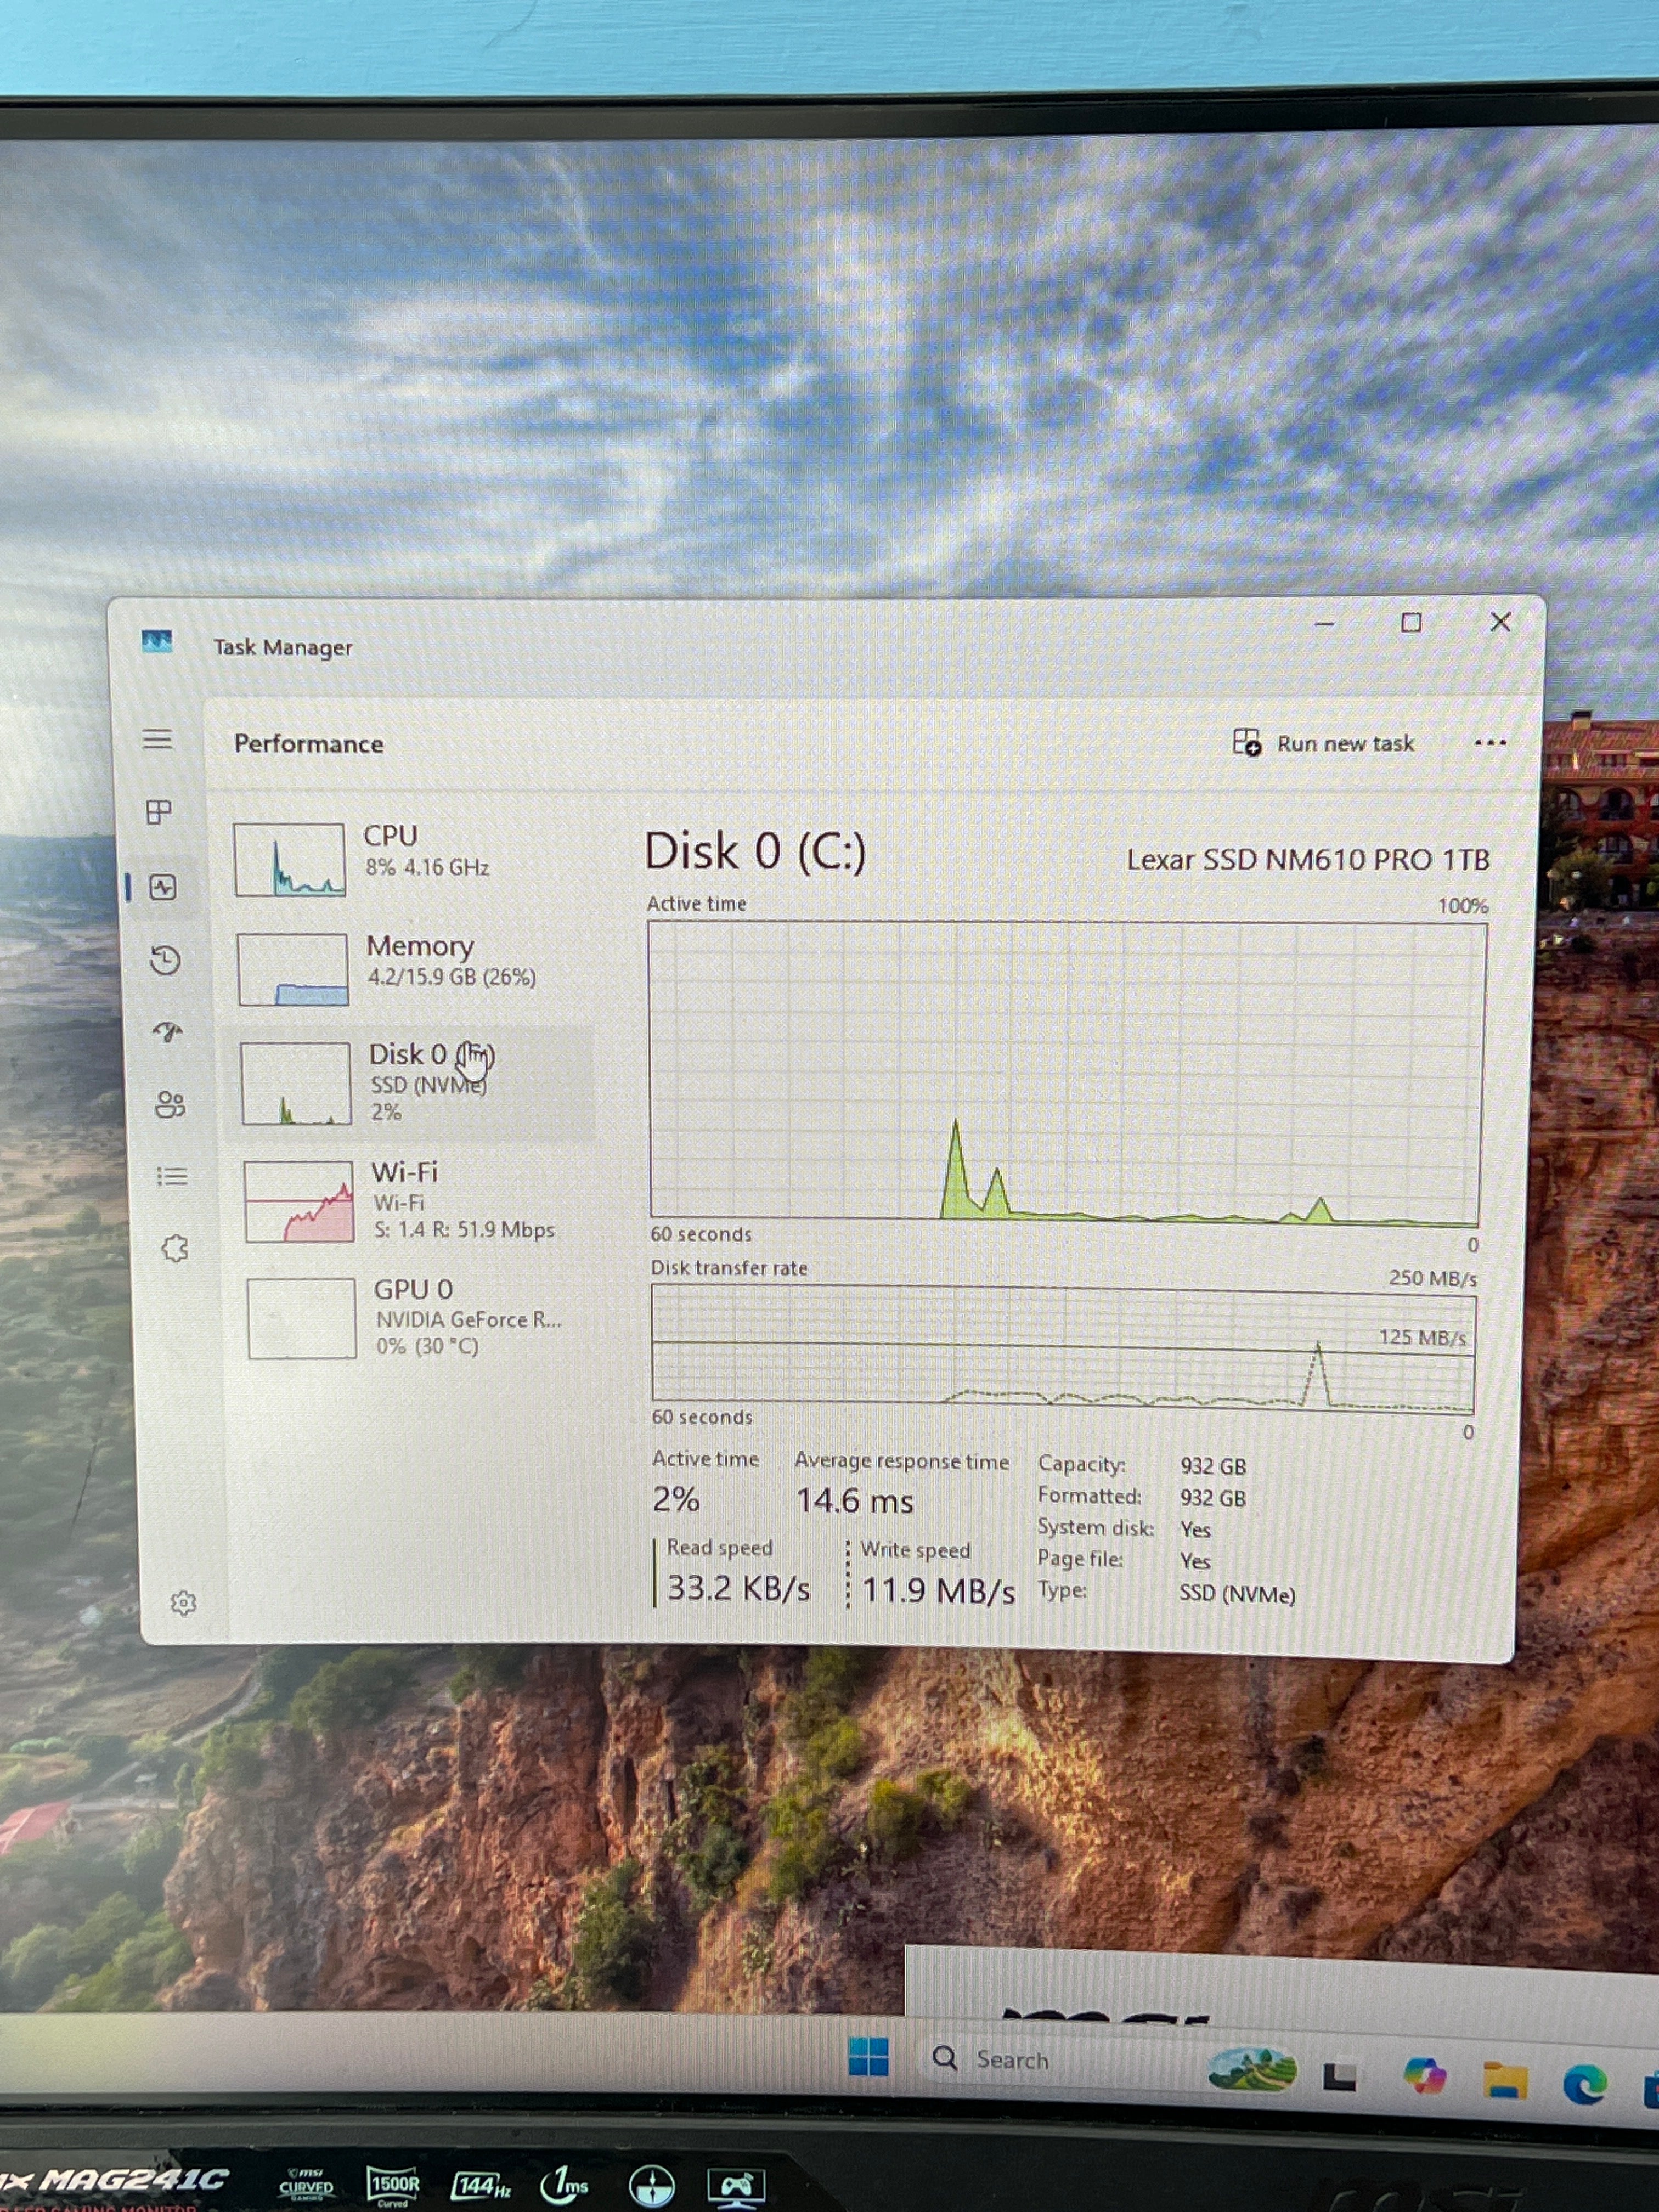Click the Wi-Fi mini graph thumbnail
The height and width of the screenshot is (2212, 1659).
click(299, 1201)
